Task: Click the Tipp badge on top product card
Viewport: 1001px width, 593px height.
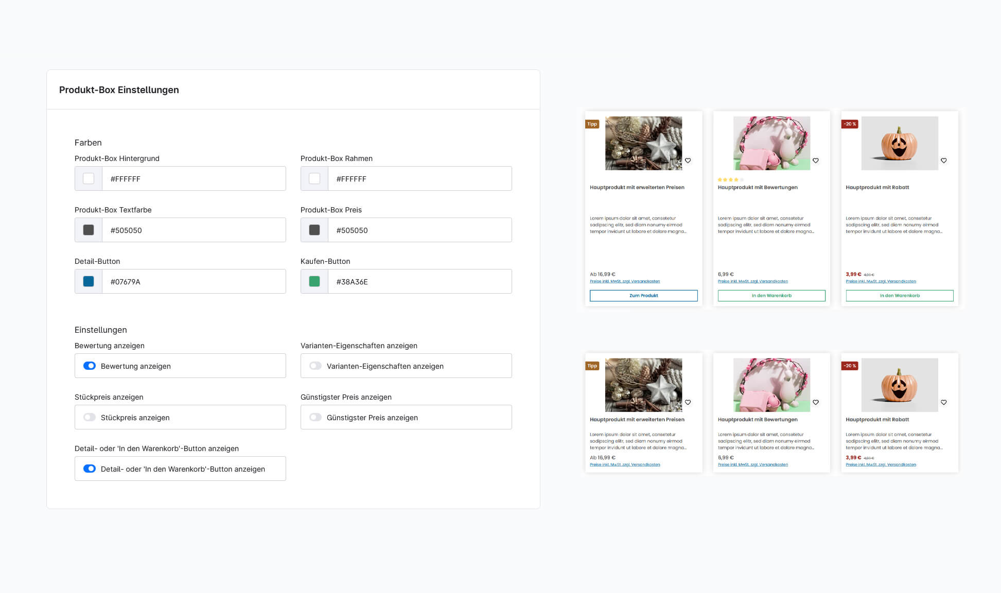Action: (x=592, y=124)
